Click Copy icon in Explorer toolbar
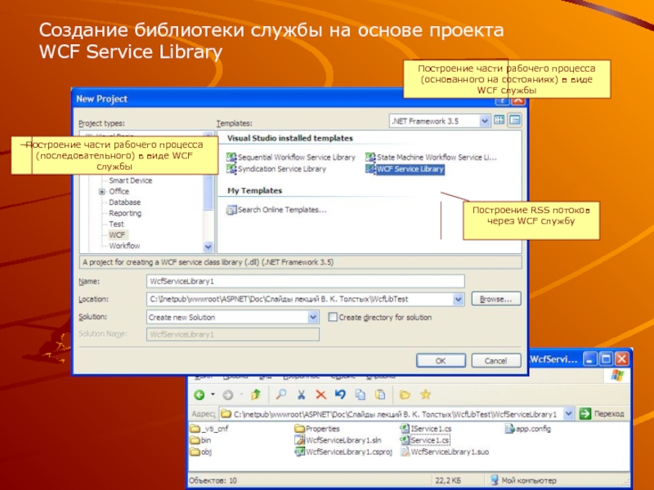The height and width of the screenshot is (490, 654). click(x=360, y=394)
